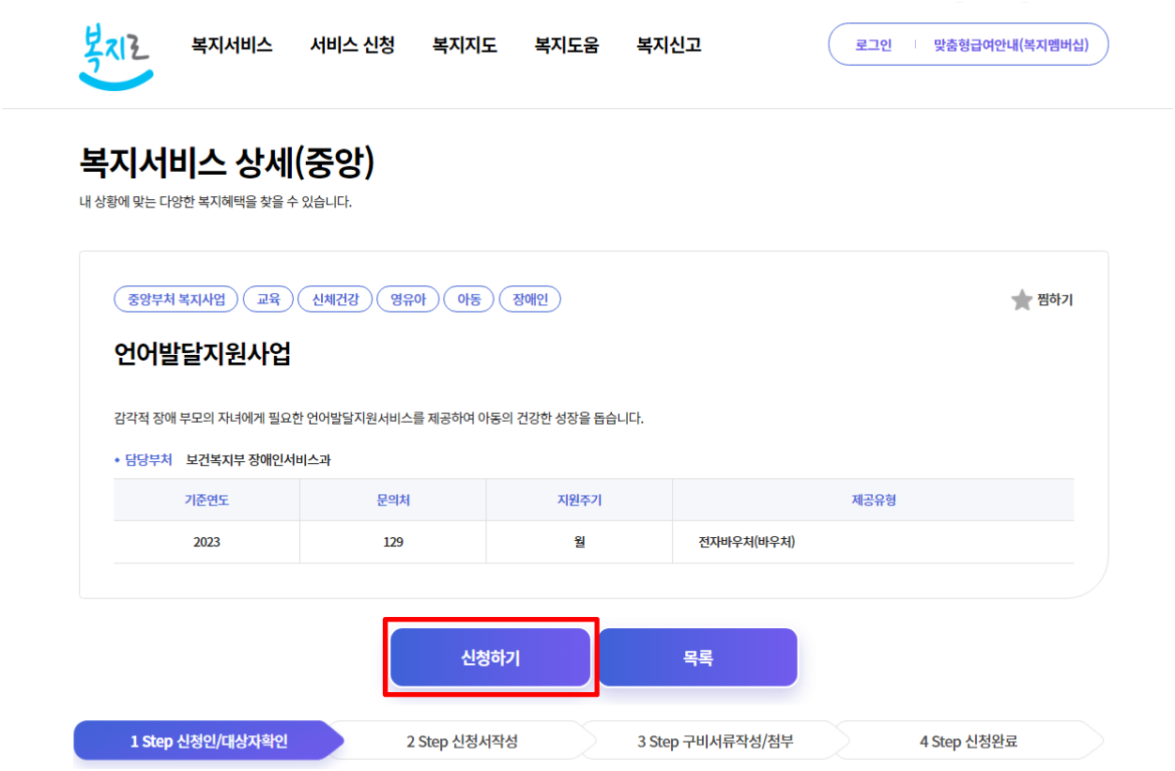1175x771 pixels.
Task: Select the 중앙부처 복지사업 tag
Action: (175, 299)
